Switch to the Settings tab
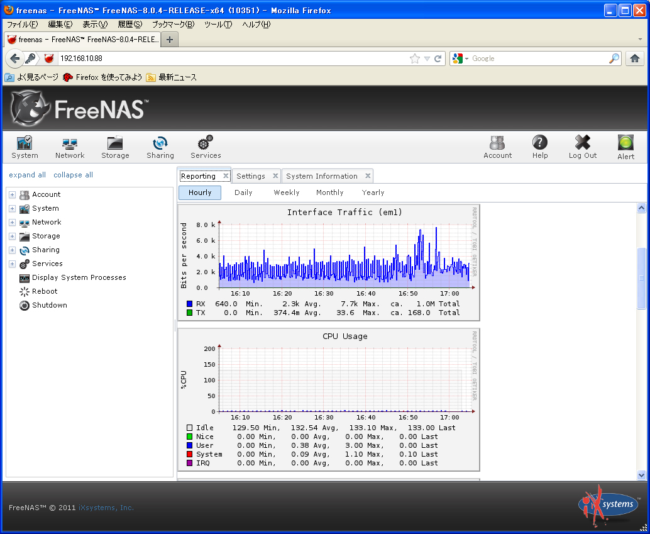Viewport: 650px width, 534px height. tap(251, 176)
